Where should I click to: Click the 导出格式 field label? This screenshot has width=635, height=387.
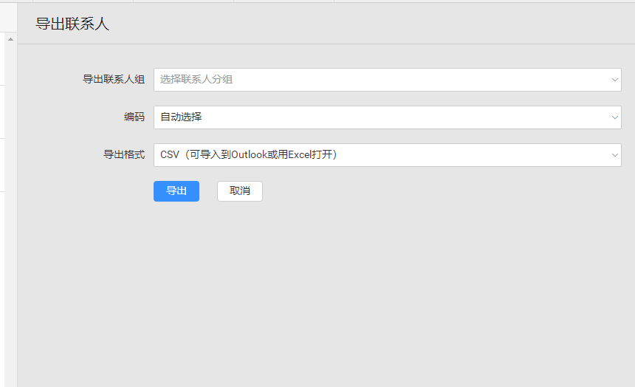click(123, 155)
